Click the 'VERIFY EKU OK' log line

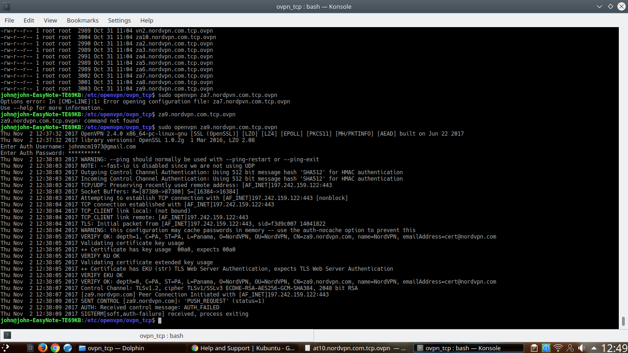point(62,275)
